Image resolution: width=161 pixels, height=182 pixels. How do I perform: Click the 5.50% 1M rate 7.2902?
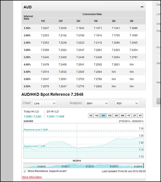coord(98,86)
